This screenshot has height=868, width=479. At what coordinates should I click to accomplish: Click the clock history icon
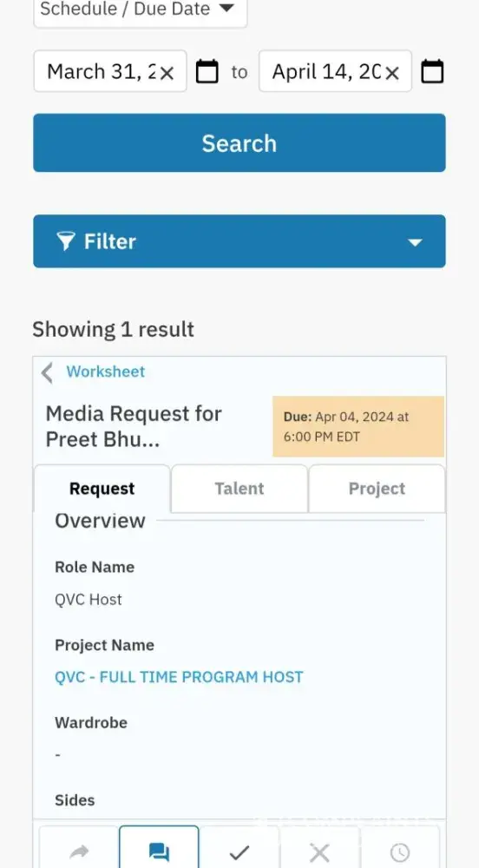point(399,852)
